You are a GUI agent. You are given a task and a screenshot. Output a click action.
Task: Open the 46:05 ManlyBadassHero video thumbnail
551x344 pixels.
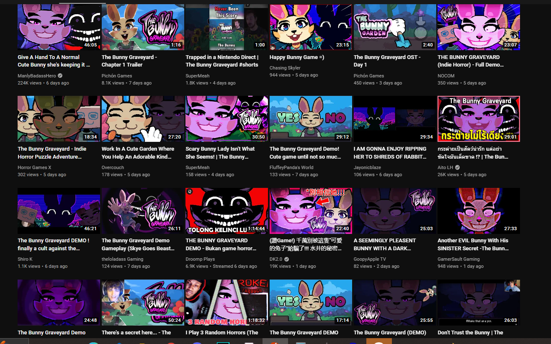click(59, 27)
